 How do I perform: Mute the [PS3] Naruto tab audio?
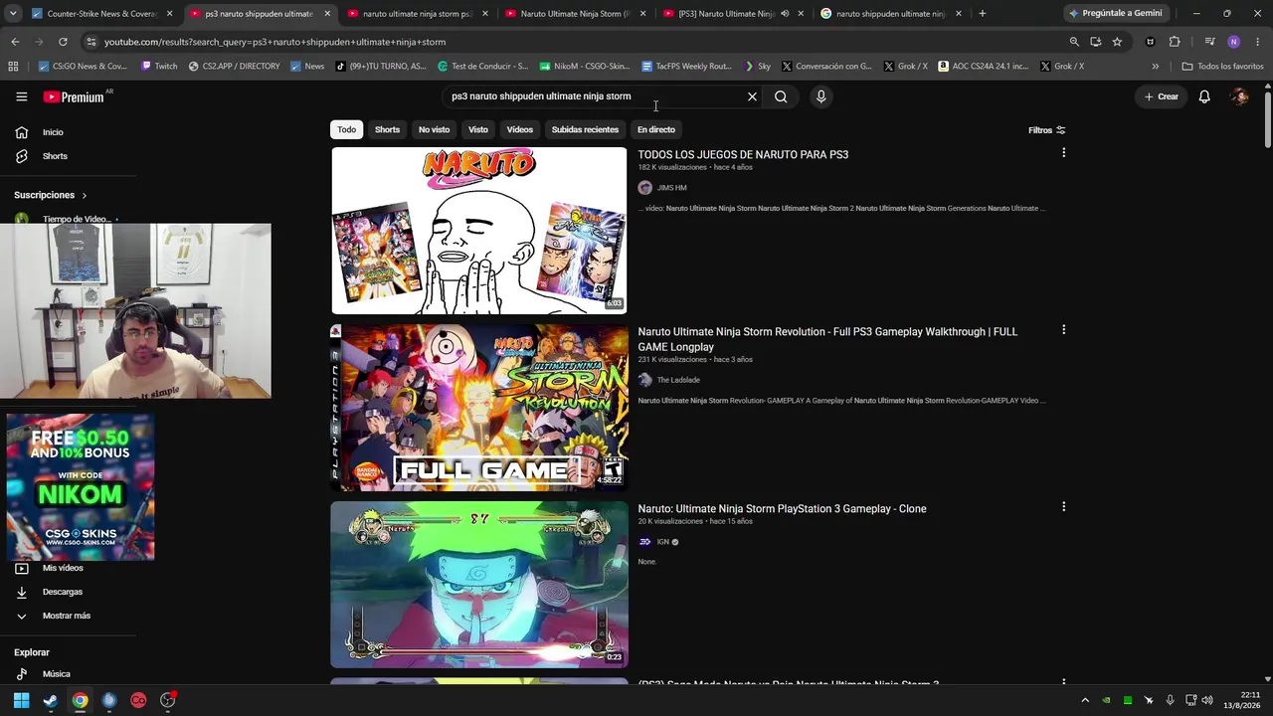(x=785, y=14)
